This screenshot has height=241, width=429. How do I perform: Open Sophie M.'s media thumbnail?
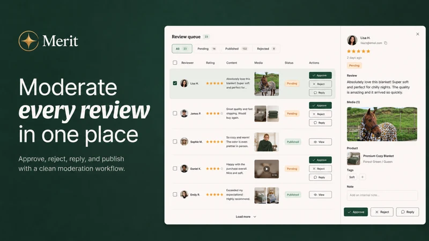(x=267, y=142)
